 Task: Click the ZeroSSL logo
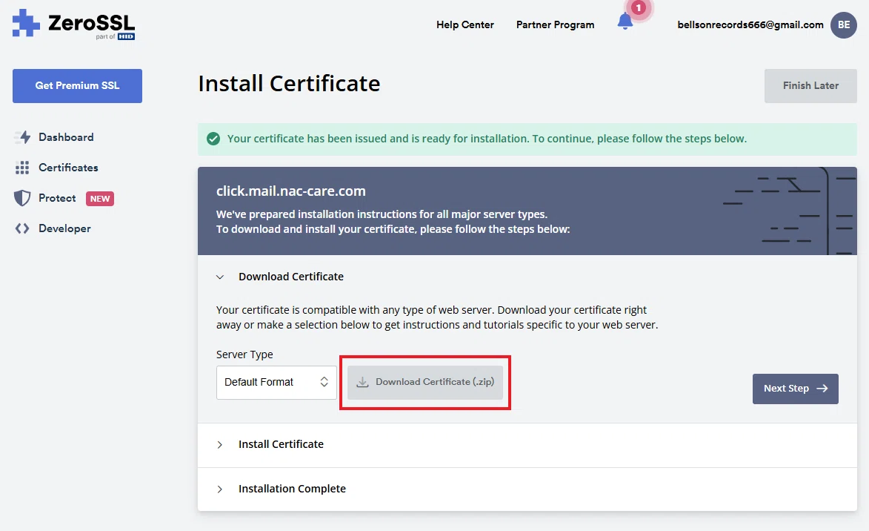tap(73, 25)
